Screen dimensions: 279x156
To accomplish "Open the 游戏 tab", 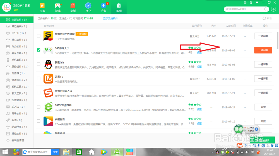I will [58, 7].
